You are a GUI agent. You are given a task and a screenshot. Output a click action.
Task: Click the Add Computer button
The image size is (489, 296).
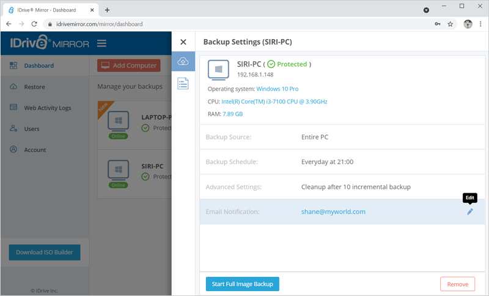pyautogui.click(x=129, y=65)
